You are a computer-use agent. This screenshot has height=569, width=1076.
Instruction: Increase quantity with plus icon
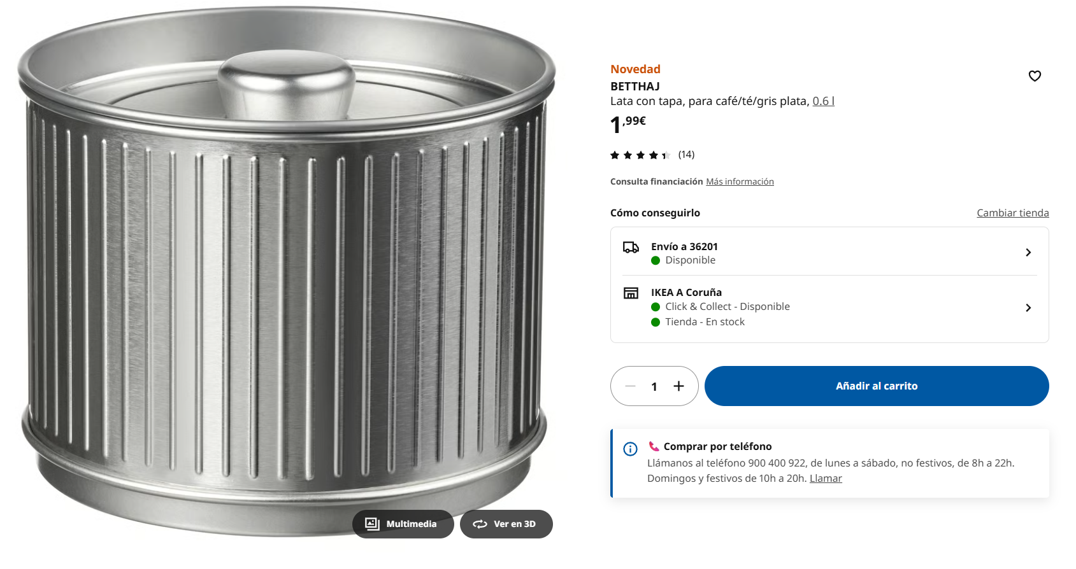679,386
